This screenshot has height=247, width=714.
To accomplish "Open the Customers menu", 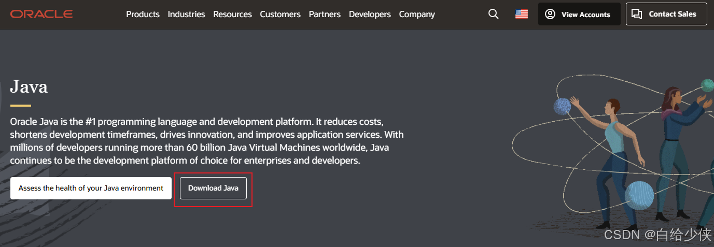I will coord(280,14).
